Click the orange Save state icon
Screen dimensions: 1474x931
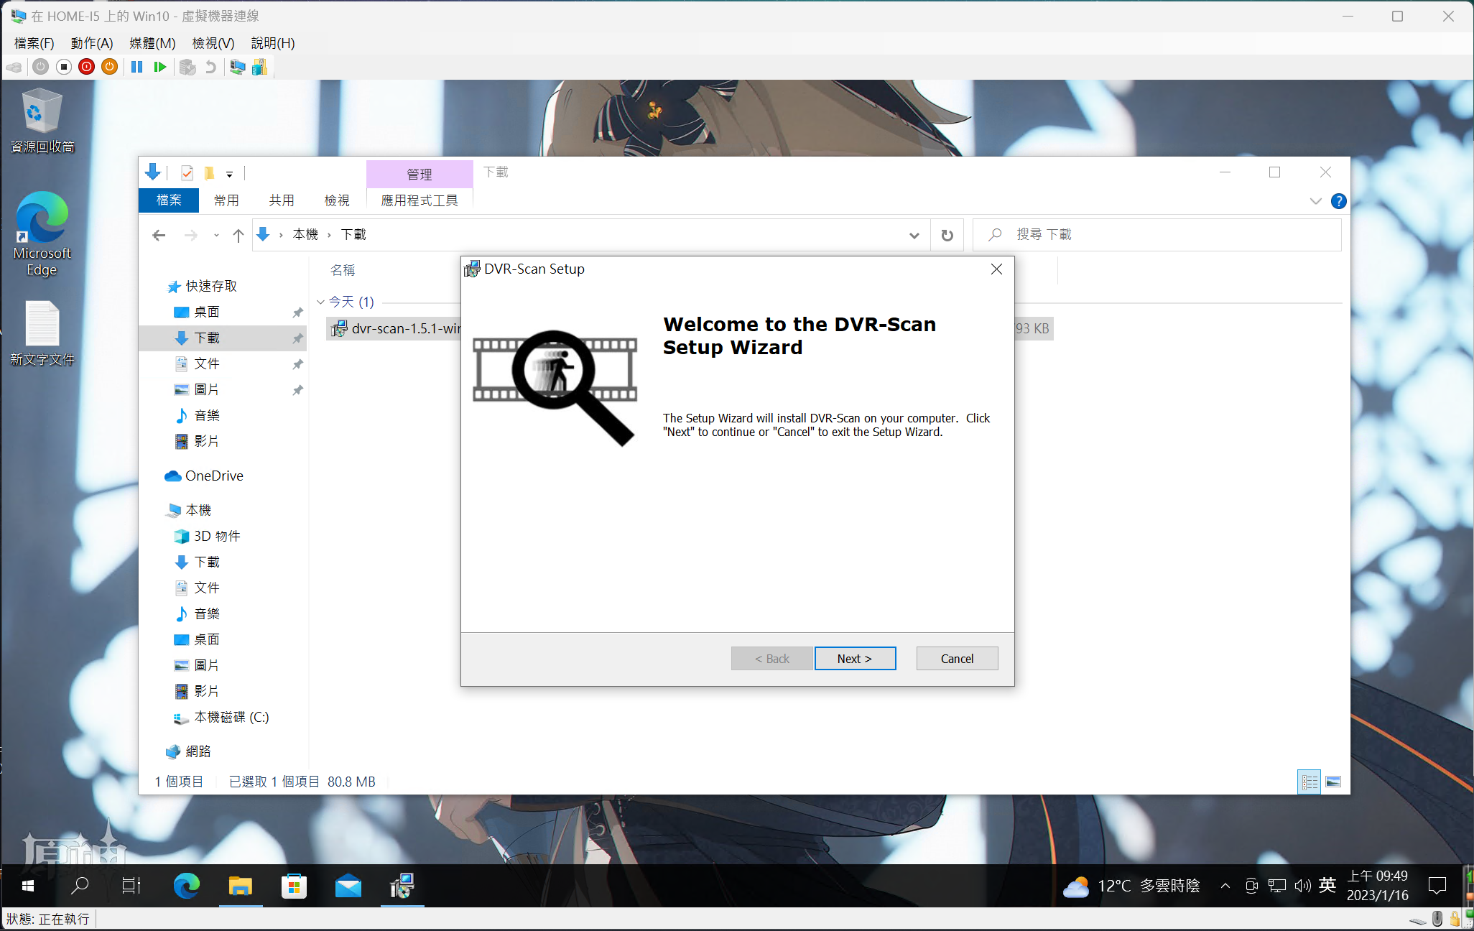coord(109,67)
